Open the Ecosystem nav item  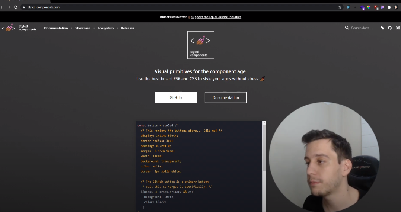tap(106, 28)
